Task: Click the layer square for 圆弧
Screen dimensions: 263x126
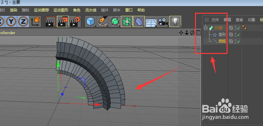Action: point(231,41)
